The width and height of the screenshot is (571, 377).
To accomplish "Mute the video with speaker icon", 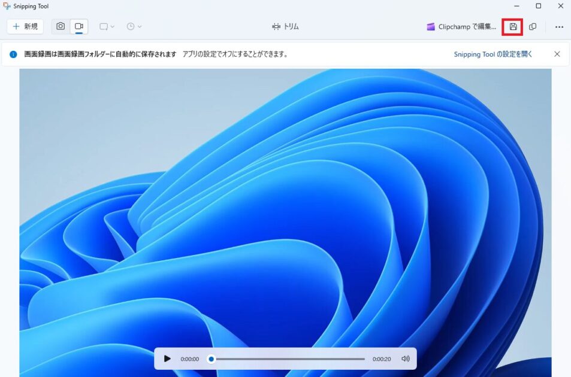I will tap(405, 359).
